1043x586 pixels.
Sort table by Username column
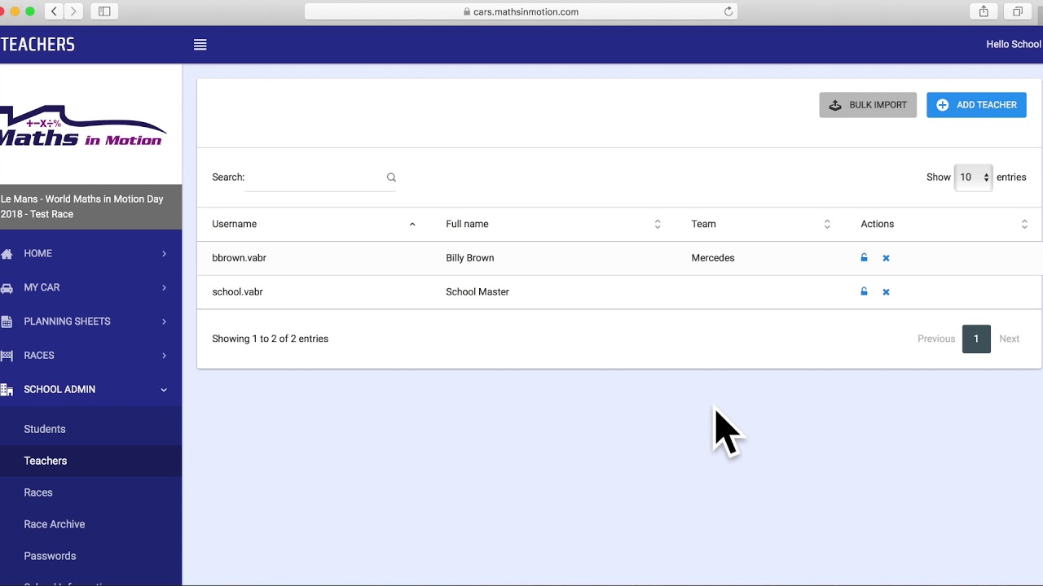tap(315, 224)
